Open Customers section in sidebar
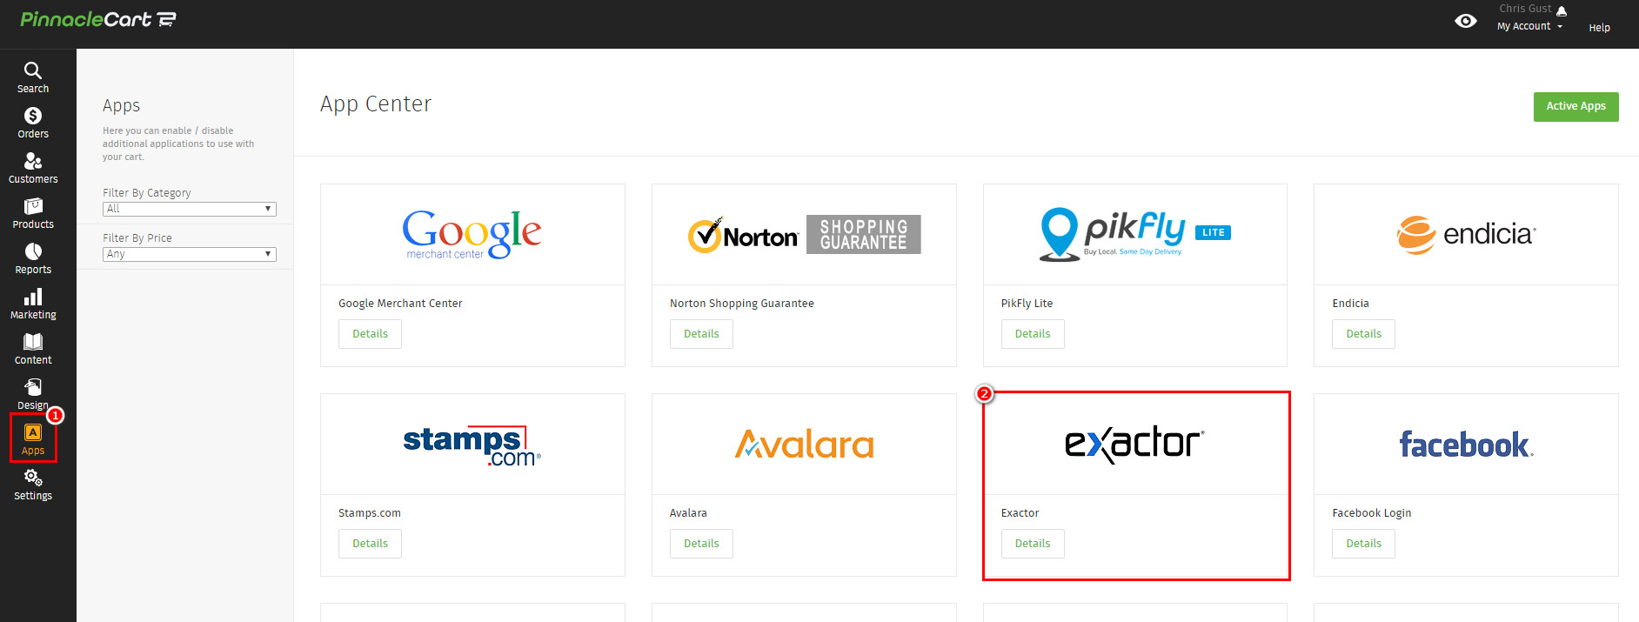The image size is (1639, 622). pos(33,168)
